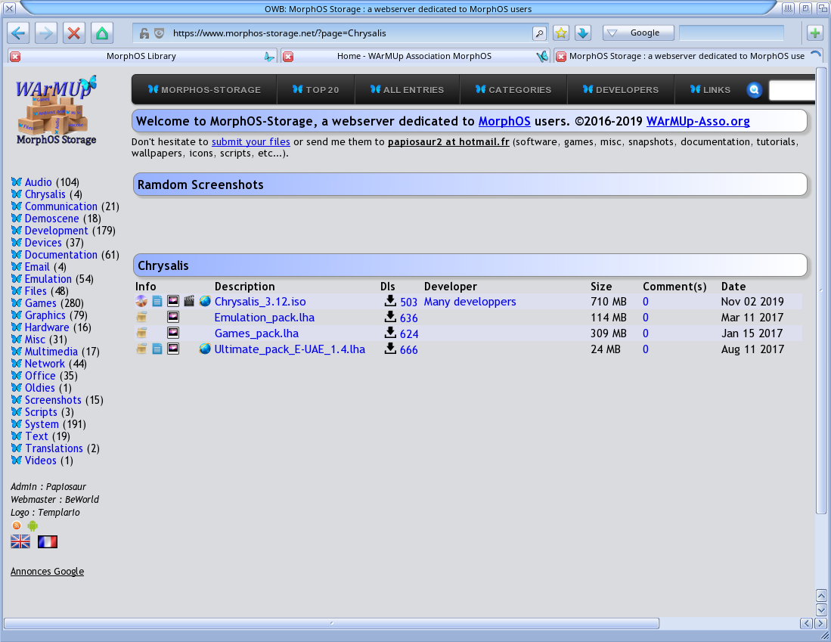Click the Annonces Google link
Image resolution: width=831 pixels, height=642 pixels.
(47, 572)
